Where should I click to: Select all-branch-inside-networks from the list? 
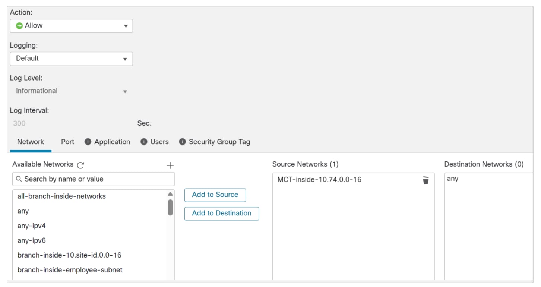tap(61, 196)
